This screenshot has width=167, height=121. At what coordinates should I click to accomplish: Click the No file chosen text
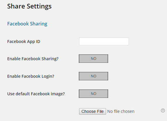[x=121, y=111]
